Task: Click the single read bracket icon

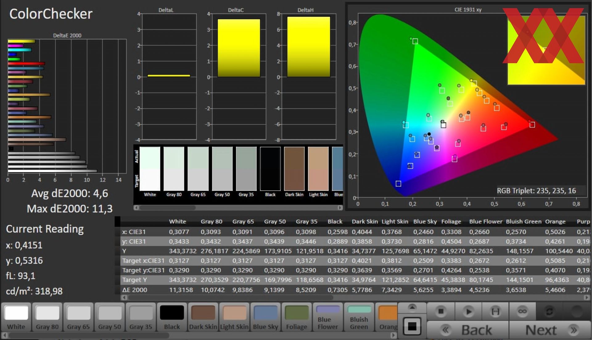Action: pyautogui.click(x=495, y=311)
